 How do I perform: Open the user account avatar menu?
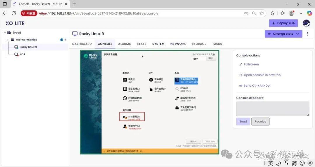coord(306,23)
